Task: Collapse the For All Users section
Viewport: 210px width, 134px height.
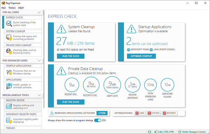Action: point(39,12)
